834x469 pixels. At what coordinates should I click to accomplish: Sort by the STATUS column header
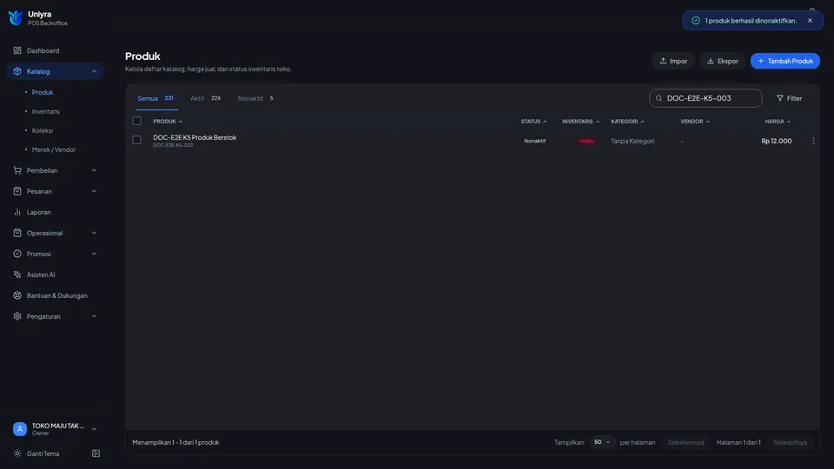(534, 122)
